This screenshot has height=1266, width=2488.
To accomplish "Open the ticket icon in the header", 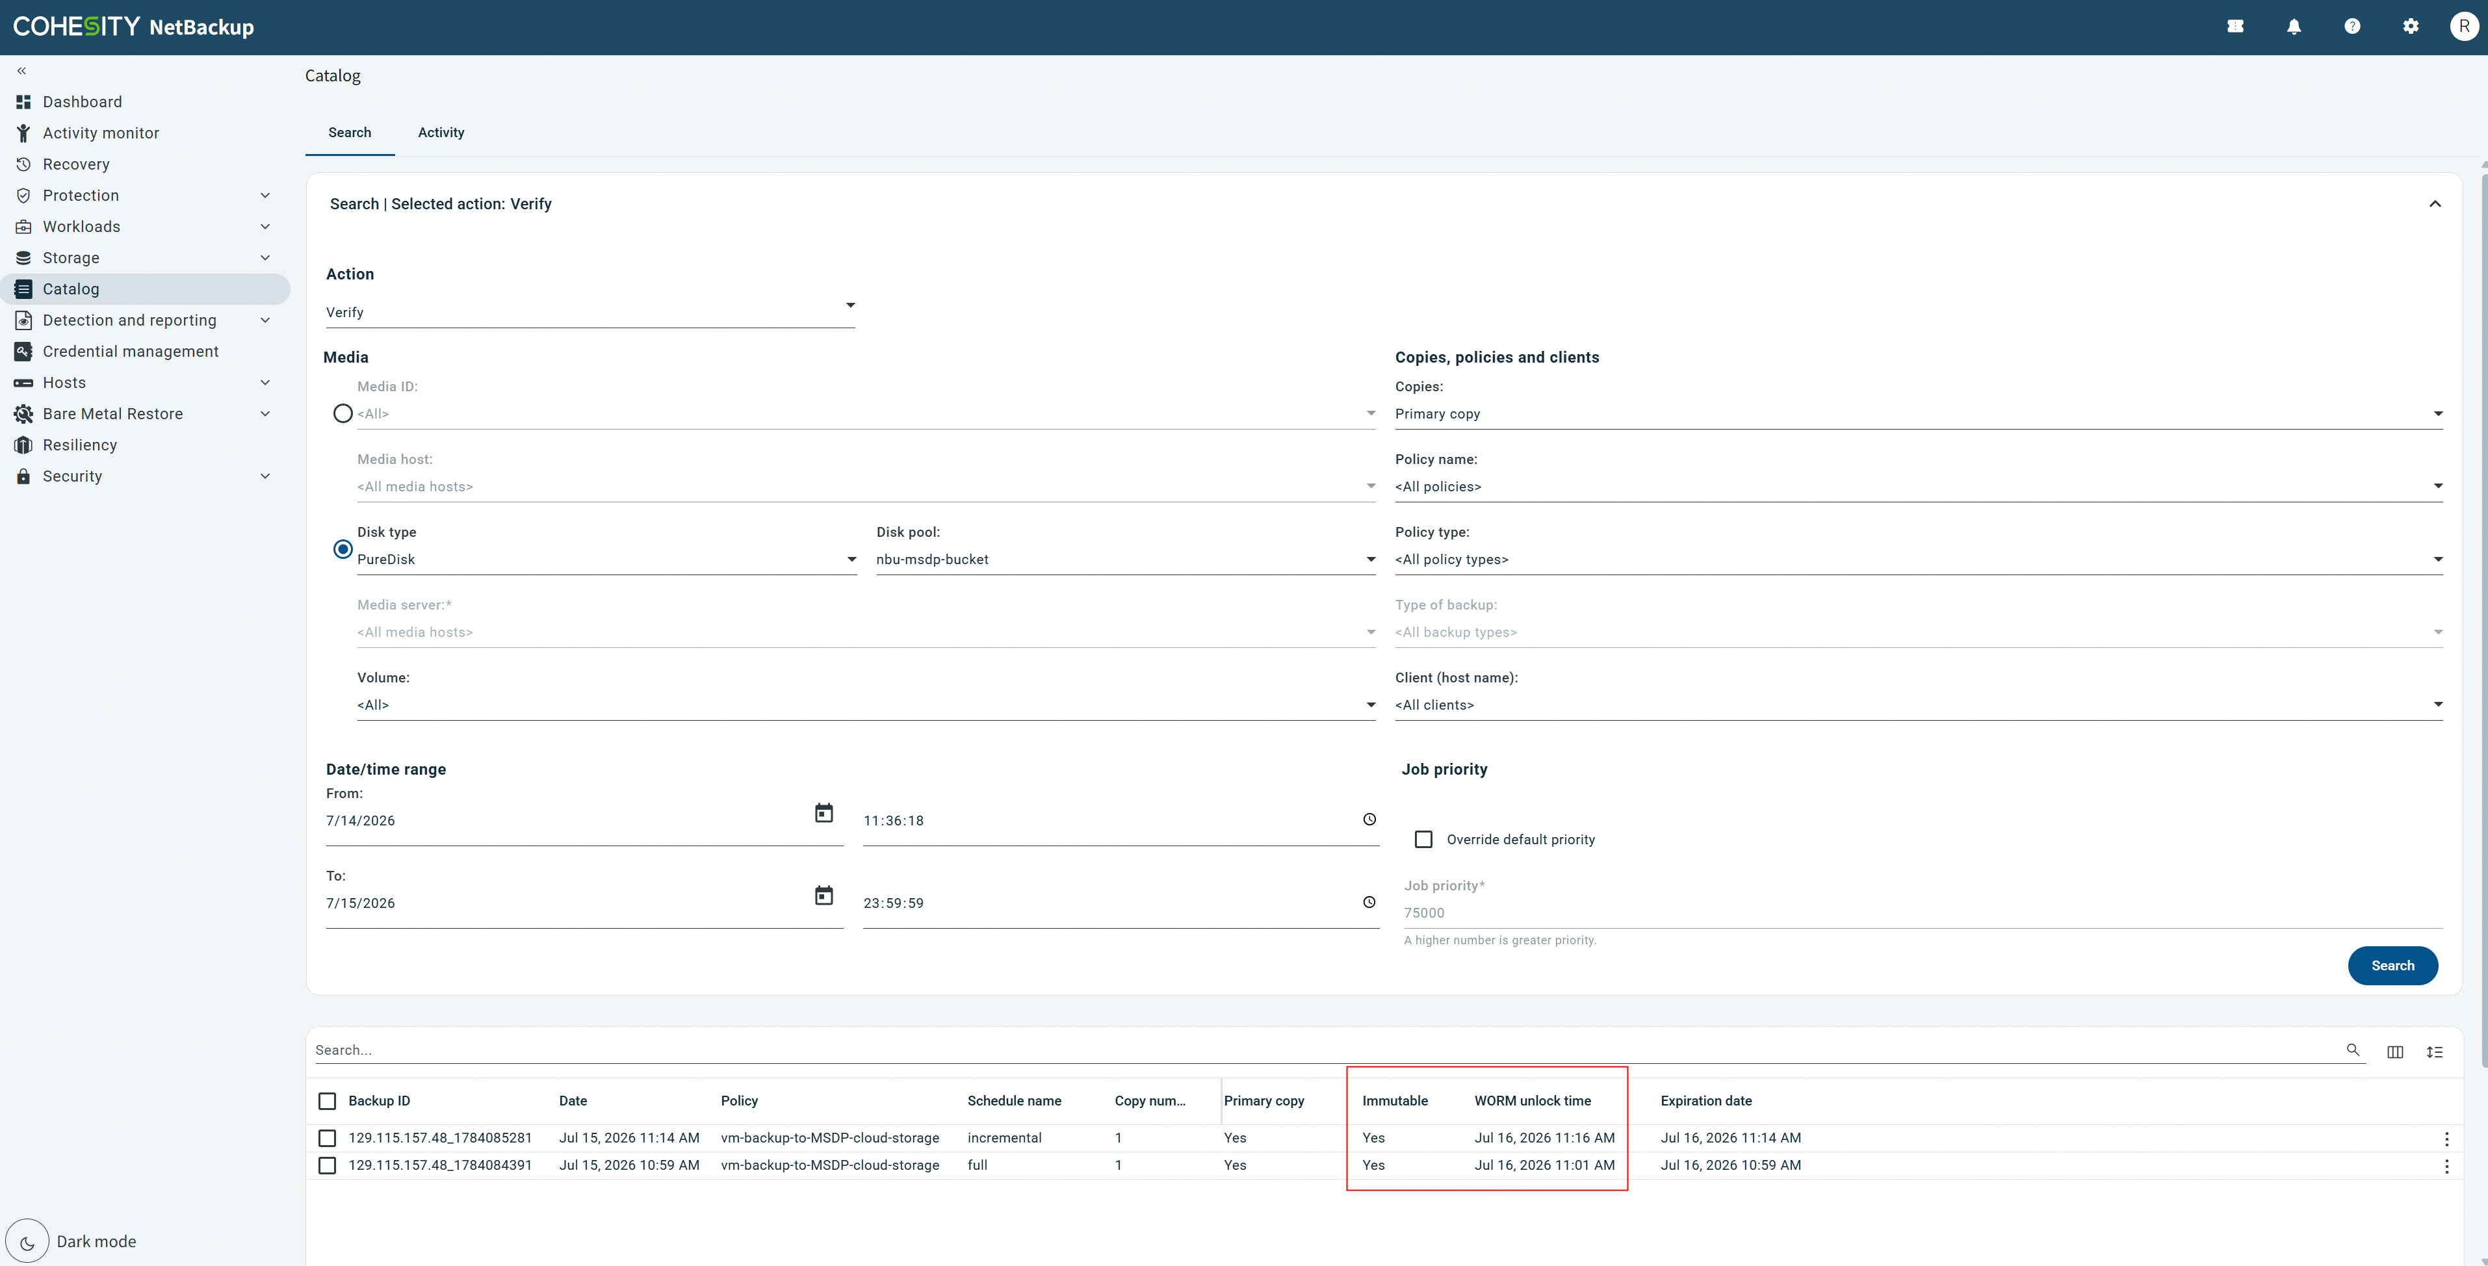I will pyautogui.click(x=2235, y=27).
